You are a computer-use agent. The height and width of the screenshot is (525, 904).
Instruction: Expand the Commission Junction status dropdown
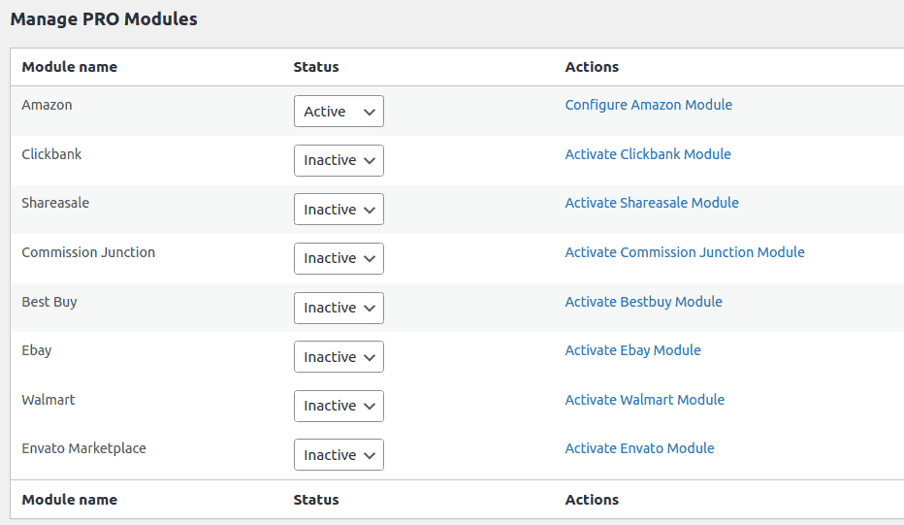point(339,258)
